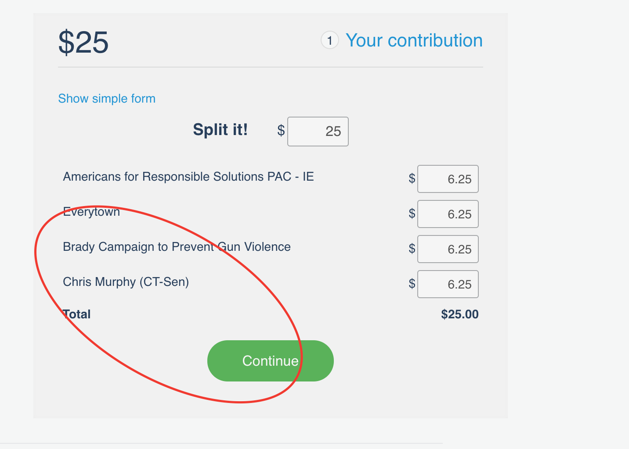Click dollar sign beside Everytown amount field
Screen dimensions: 629x449
pyautogui.click(x=412, y=214)
